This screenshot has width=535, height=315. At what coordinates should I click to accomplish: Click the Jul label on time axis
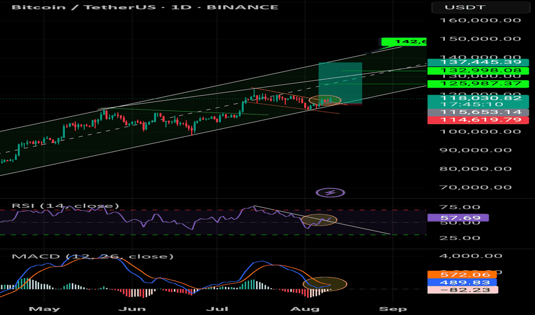[218, 309]
